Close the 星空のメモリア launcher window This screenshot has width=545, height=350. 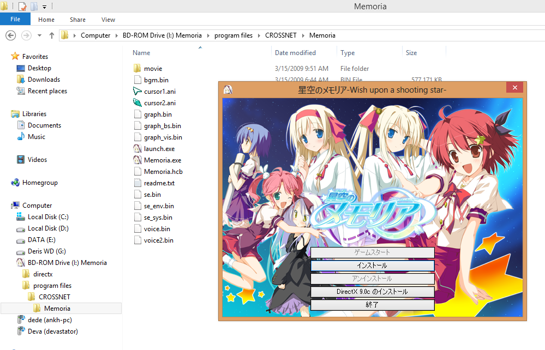pos(514,88)
